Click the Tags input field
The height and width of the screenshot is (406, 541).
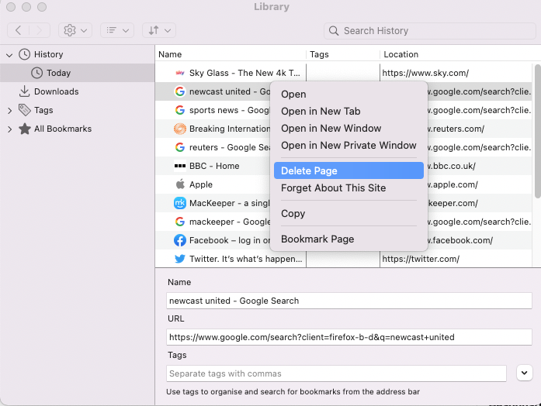point(336,373)
